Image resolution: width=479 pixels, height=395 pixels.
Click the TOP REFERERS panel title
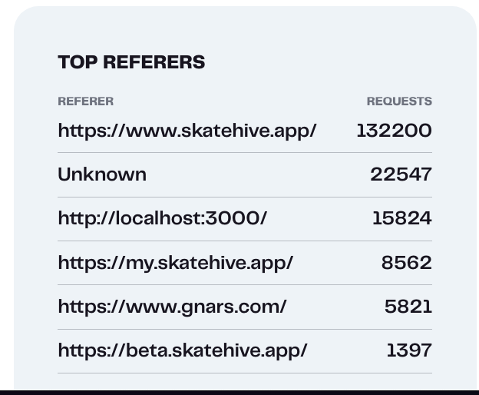131,63
